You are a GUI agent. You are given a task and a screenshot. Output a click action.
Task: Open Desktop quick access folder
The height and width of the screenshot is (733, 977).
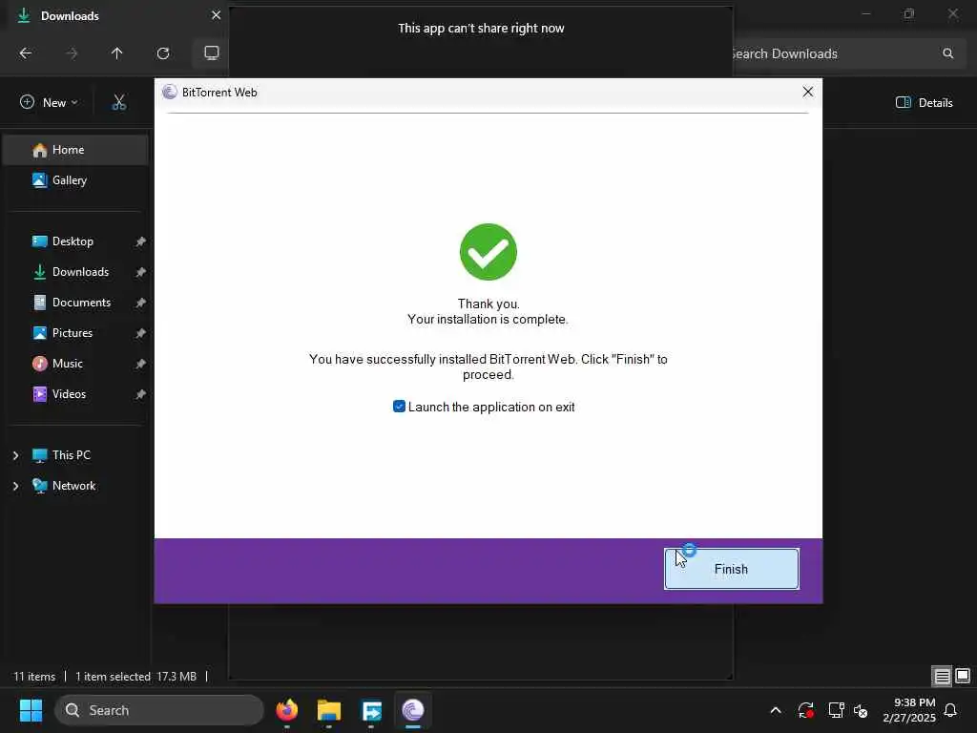(76, 241)
